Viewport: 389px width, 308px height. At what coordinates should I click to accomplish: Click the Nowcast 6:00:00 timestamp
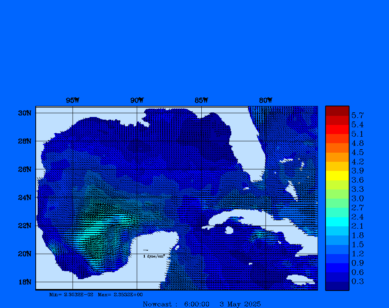click(176, 304)
